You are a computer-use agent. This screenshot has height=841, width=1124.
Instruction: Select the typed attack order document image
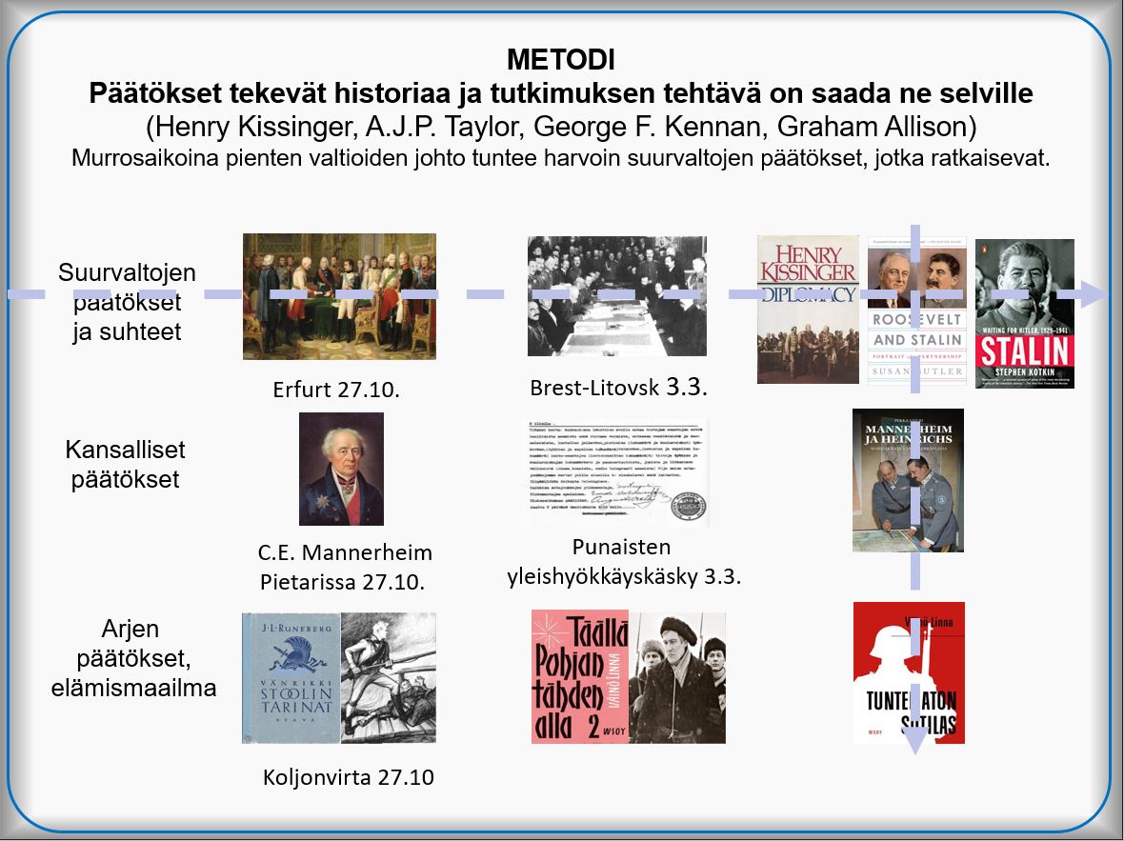click(x=615, y=472)
